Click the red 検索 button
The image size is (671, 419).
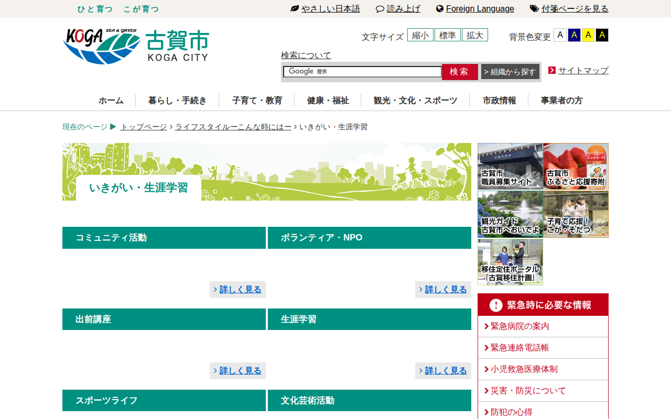pyautogui.click(x=460, y=72)
